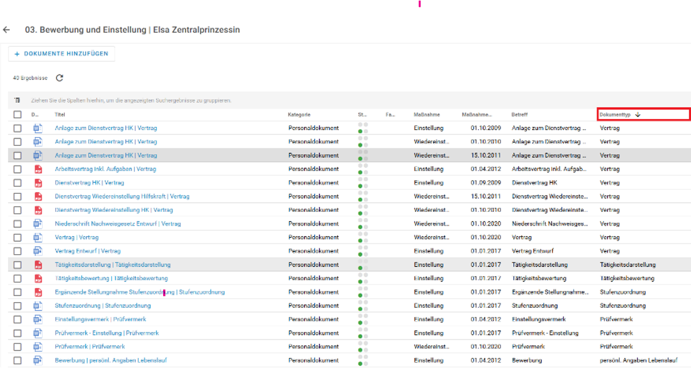Refresh the 40 results list
This screenshot has height=377, width=691.
[x=59, y=78]
